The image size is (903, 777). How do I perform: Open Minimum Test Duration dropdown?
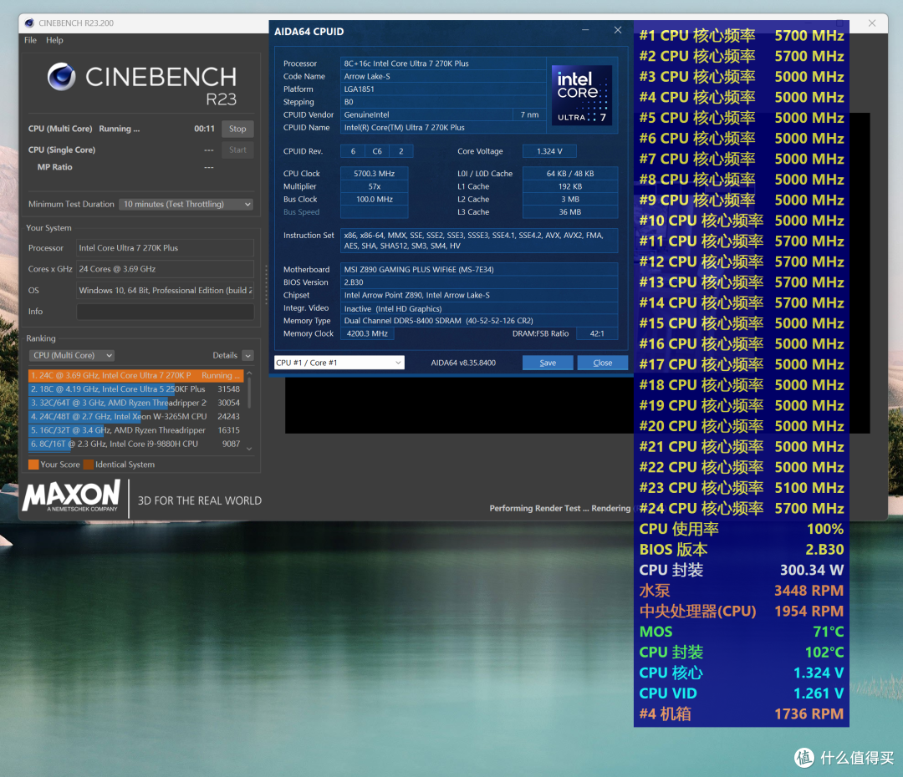186,205
